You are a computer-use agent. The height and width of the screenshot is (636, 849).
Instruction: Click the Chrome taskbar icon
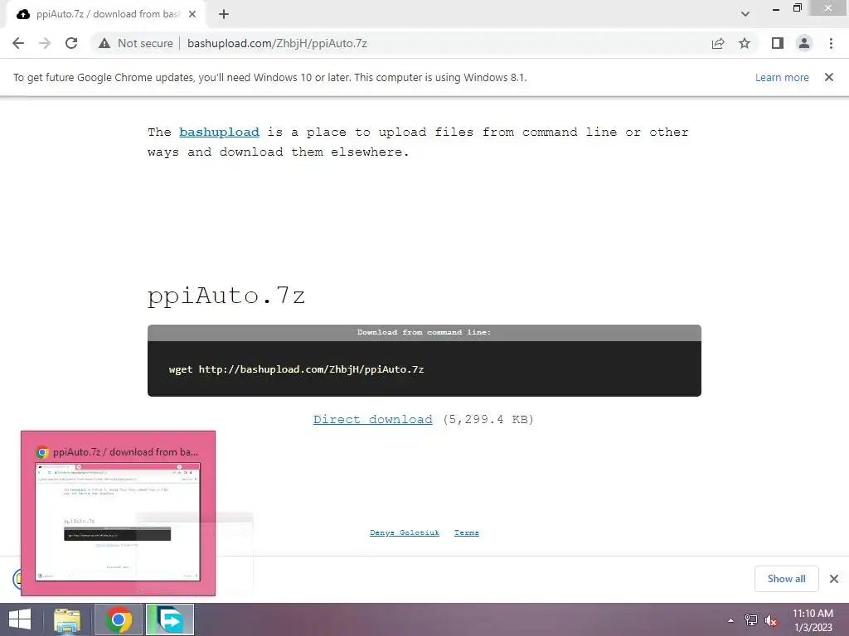click(119, 619)
